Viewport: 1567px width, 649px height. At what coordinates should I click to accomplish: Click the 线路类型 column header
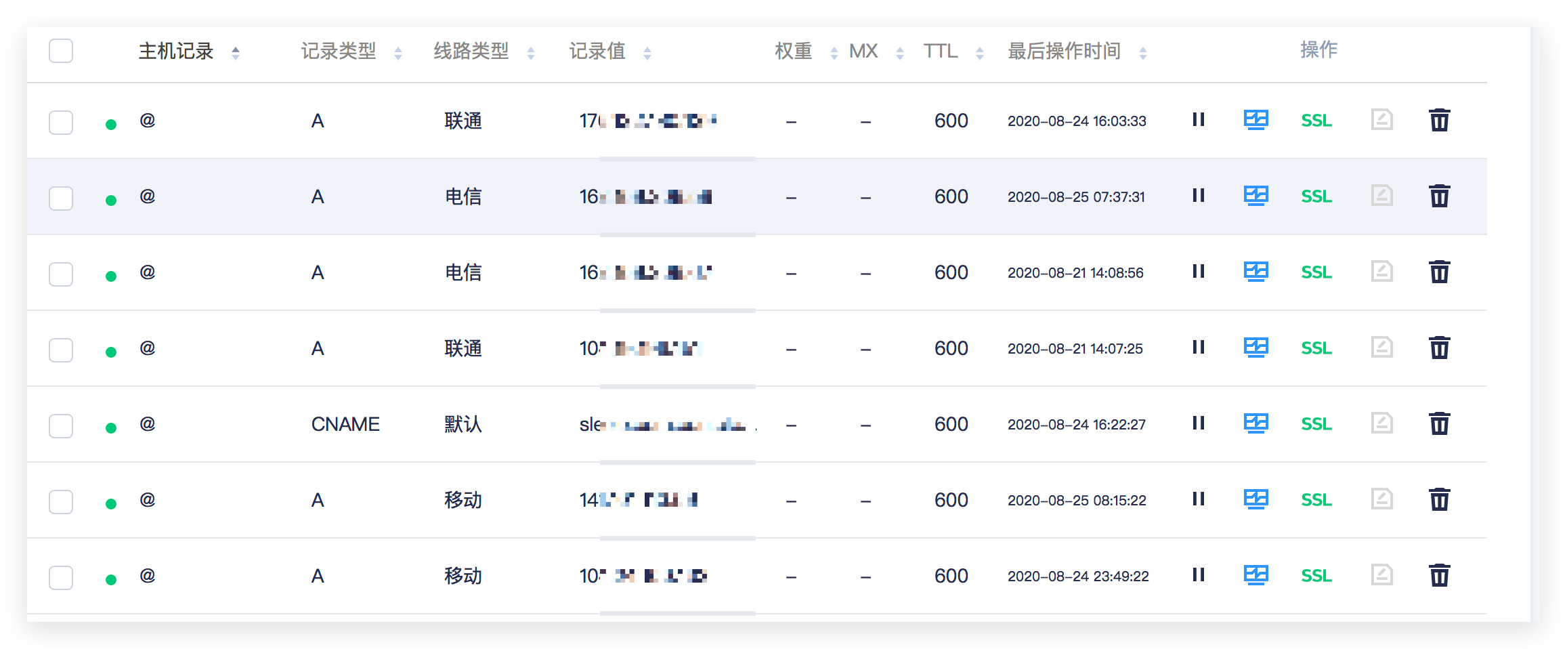[471, 51]
